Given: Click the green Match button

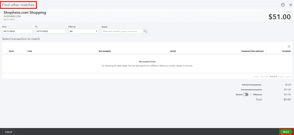Looking at the screenshot, I should pyautogui.click(x=286, y=132).
